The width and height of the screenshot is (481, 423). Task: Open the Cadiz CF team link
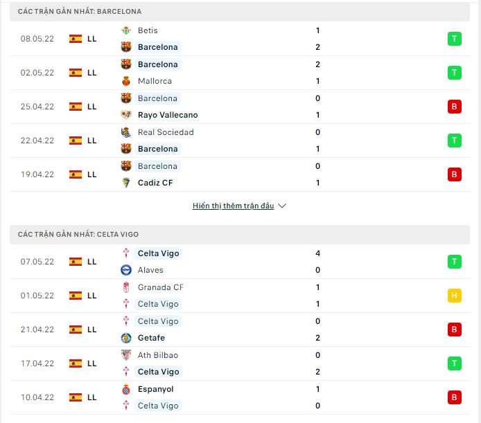click(x=155, y=183)
